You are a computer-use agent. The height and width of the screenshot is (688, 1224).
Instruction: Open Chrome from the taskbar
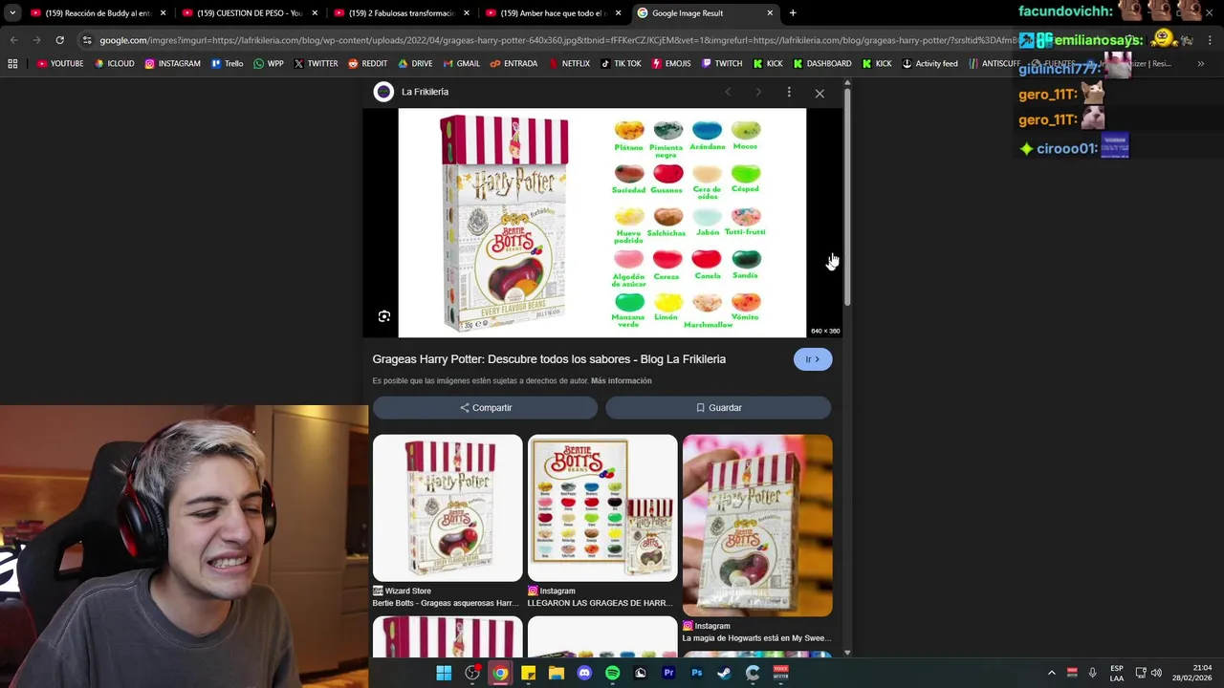[x=500, y=673]
